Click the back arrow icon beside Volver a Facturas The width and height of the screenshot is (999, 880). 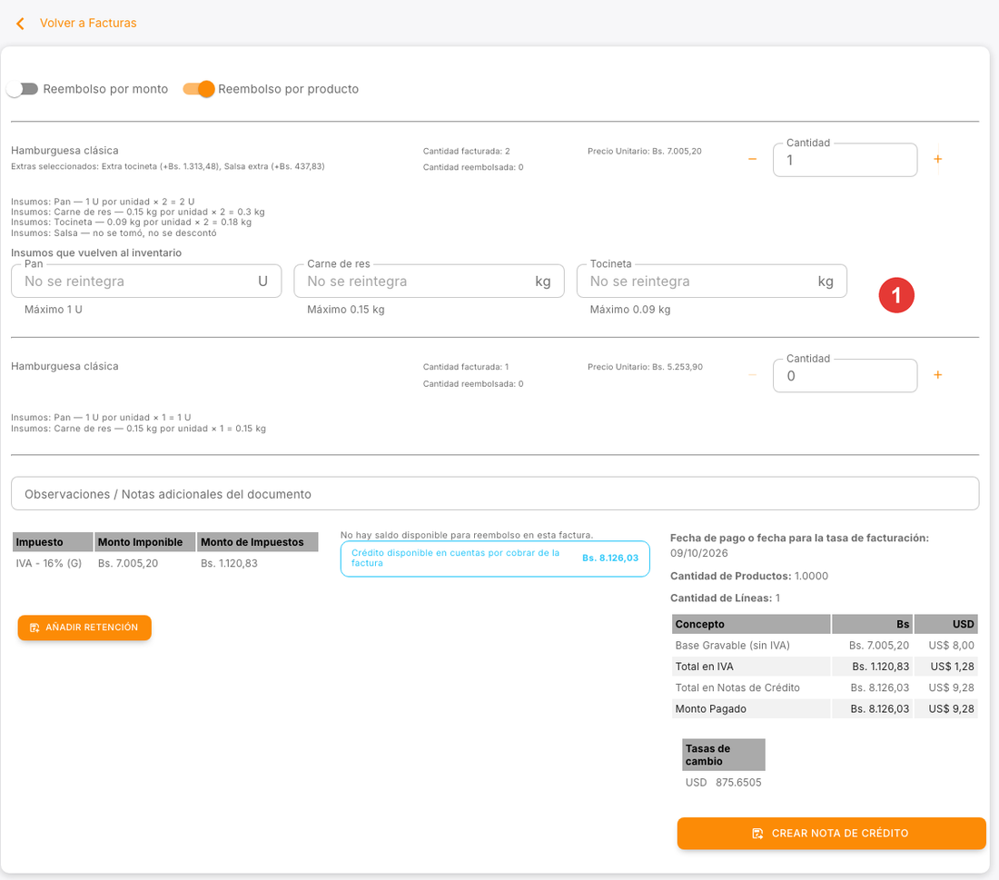[x=20, y=24]
